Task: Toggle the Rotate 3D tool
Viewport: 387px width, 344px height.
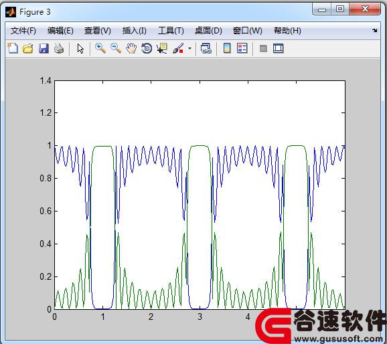Action: pos(147,48)
